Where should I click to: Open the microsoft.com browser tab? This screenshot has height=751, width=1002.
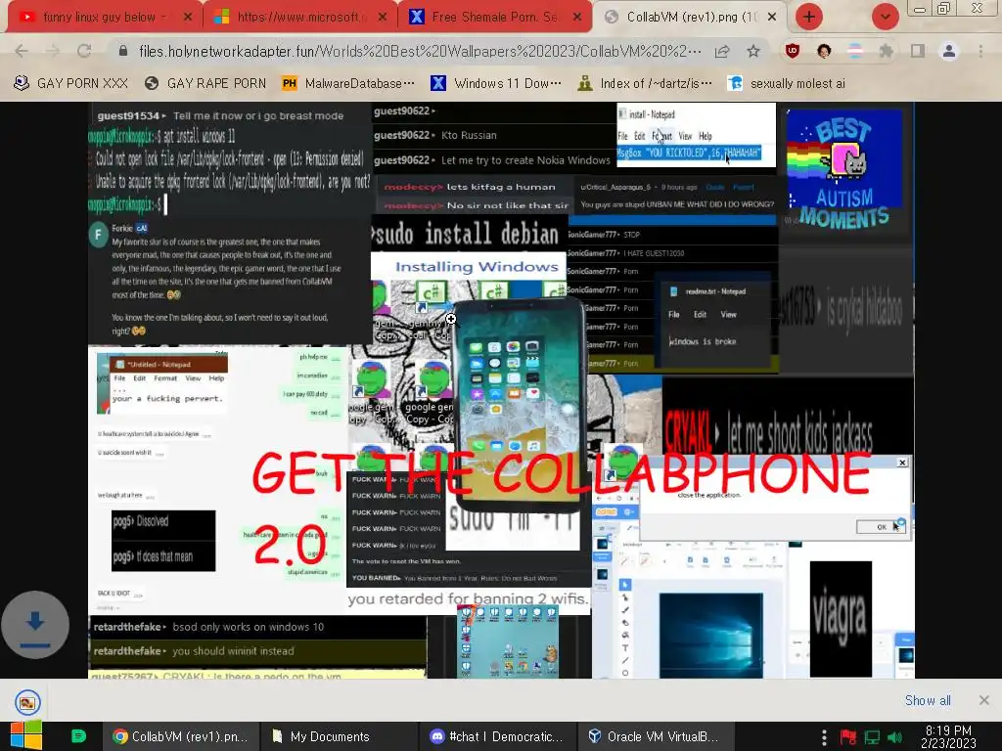[299, 18]
